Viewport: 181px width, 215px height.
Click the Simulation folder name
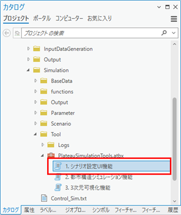[56, 70]
